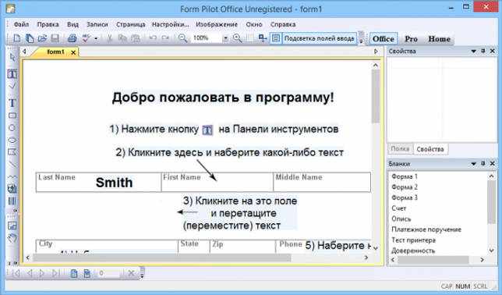Paste from clipboard
This screenshot has width=502, height=295.
click(136, 38)
